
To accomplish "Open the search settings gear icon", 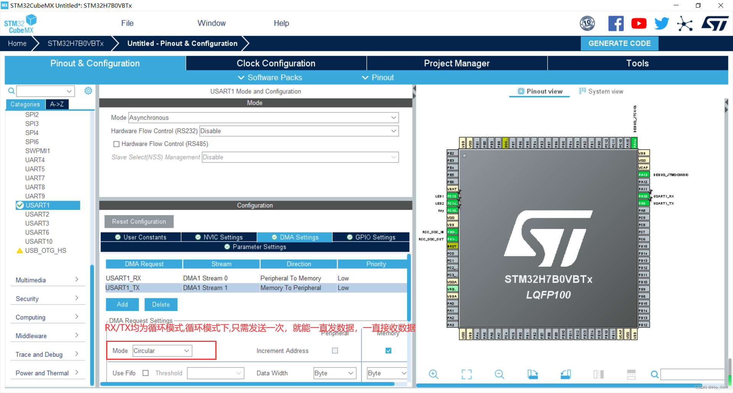I will coord(88,91).
